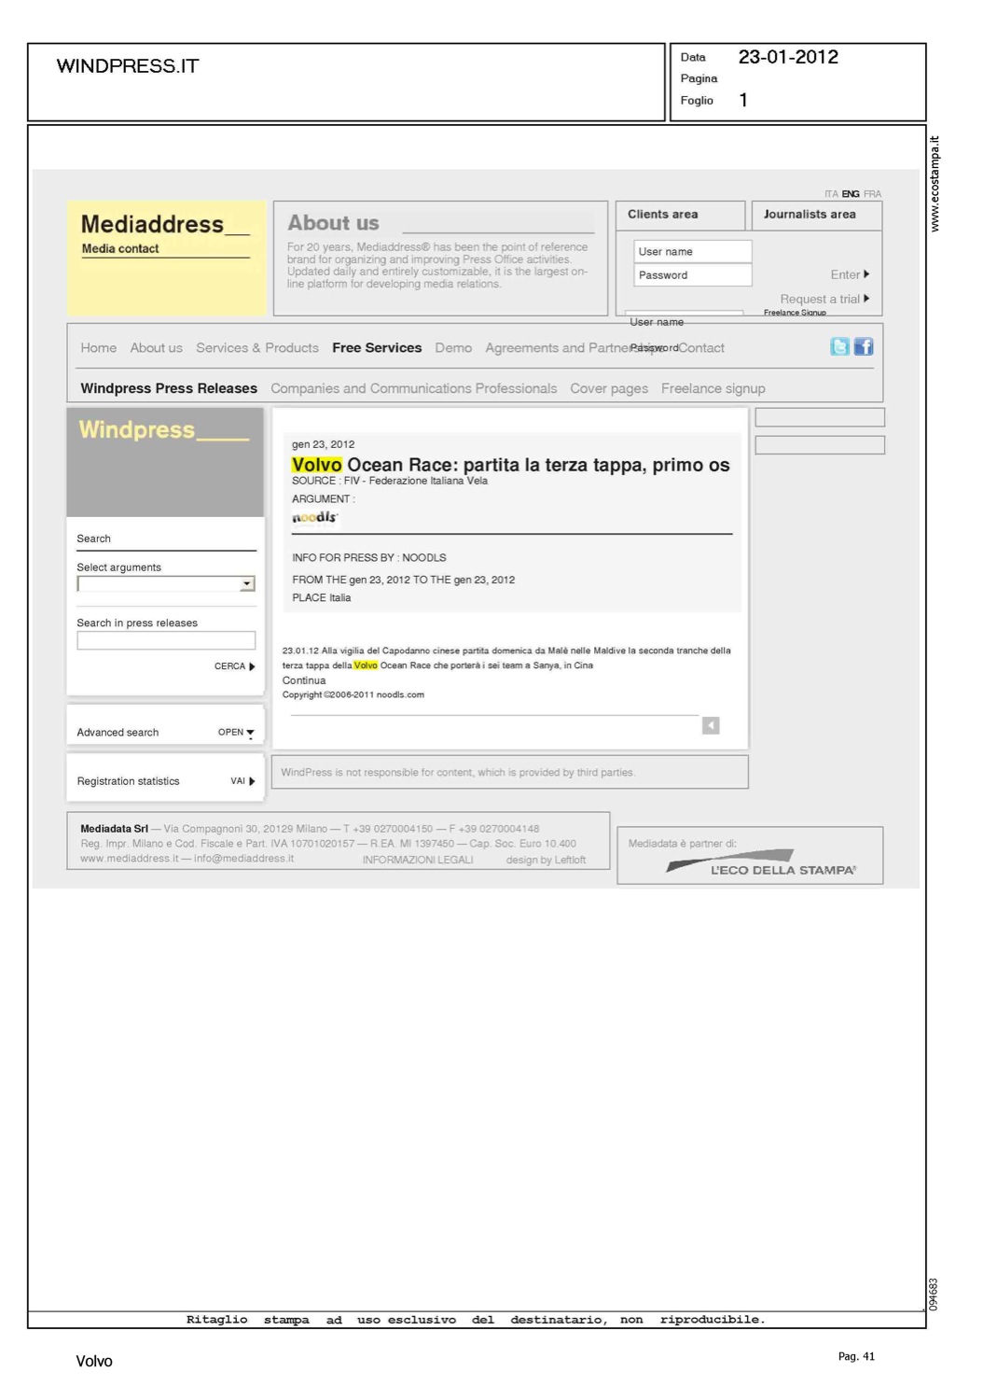Open the Select arguments dropdown
The width and height of the screenshot is (997, 1400).
click(x=247, y=584)
